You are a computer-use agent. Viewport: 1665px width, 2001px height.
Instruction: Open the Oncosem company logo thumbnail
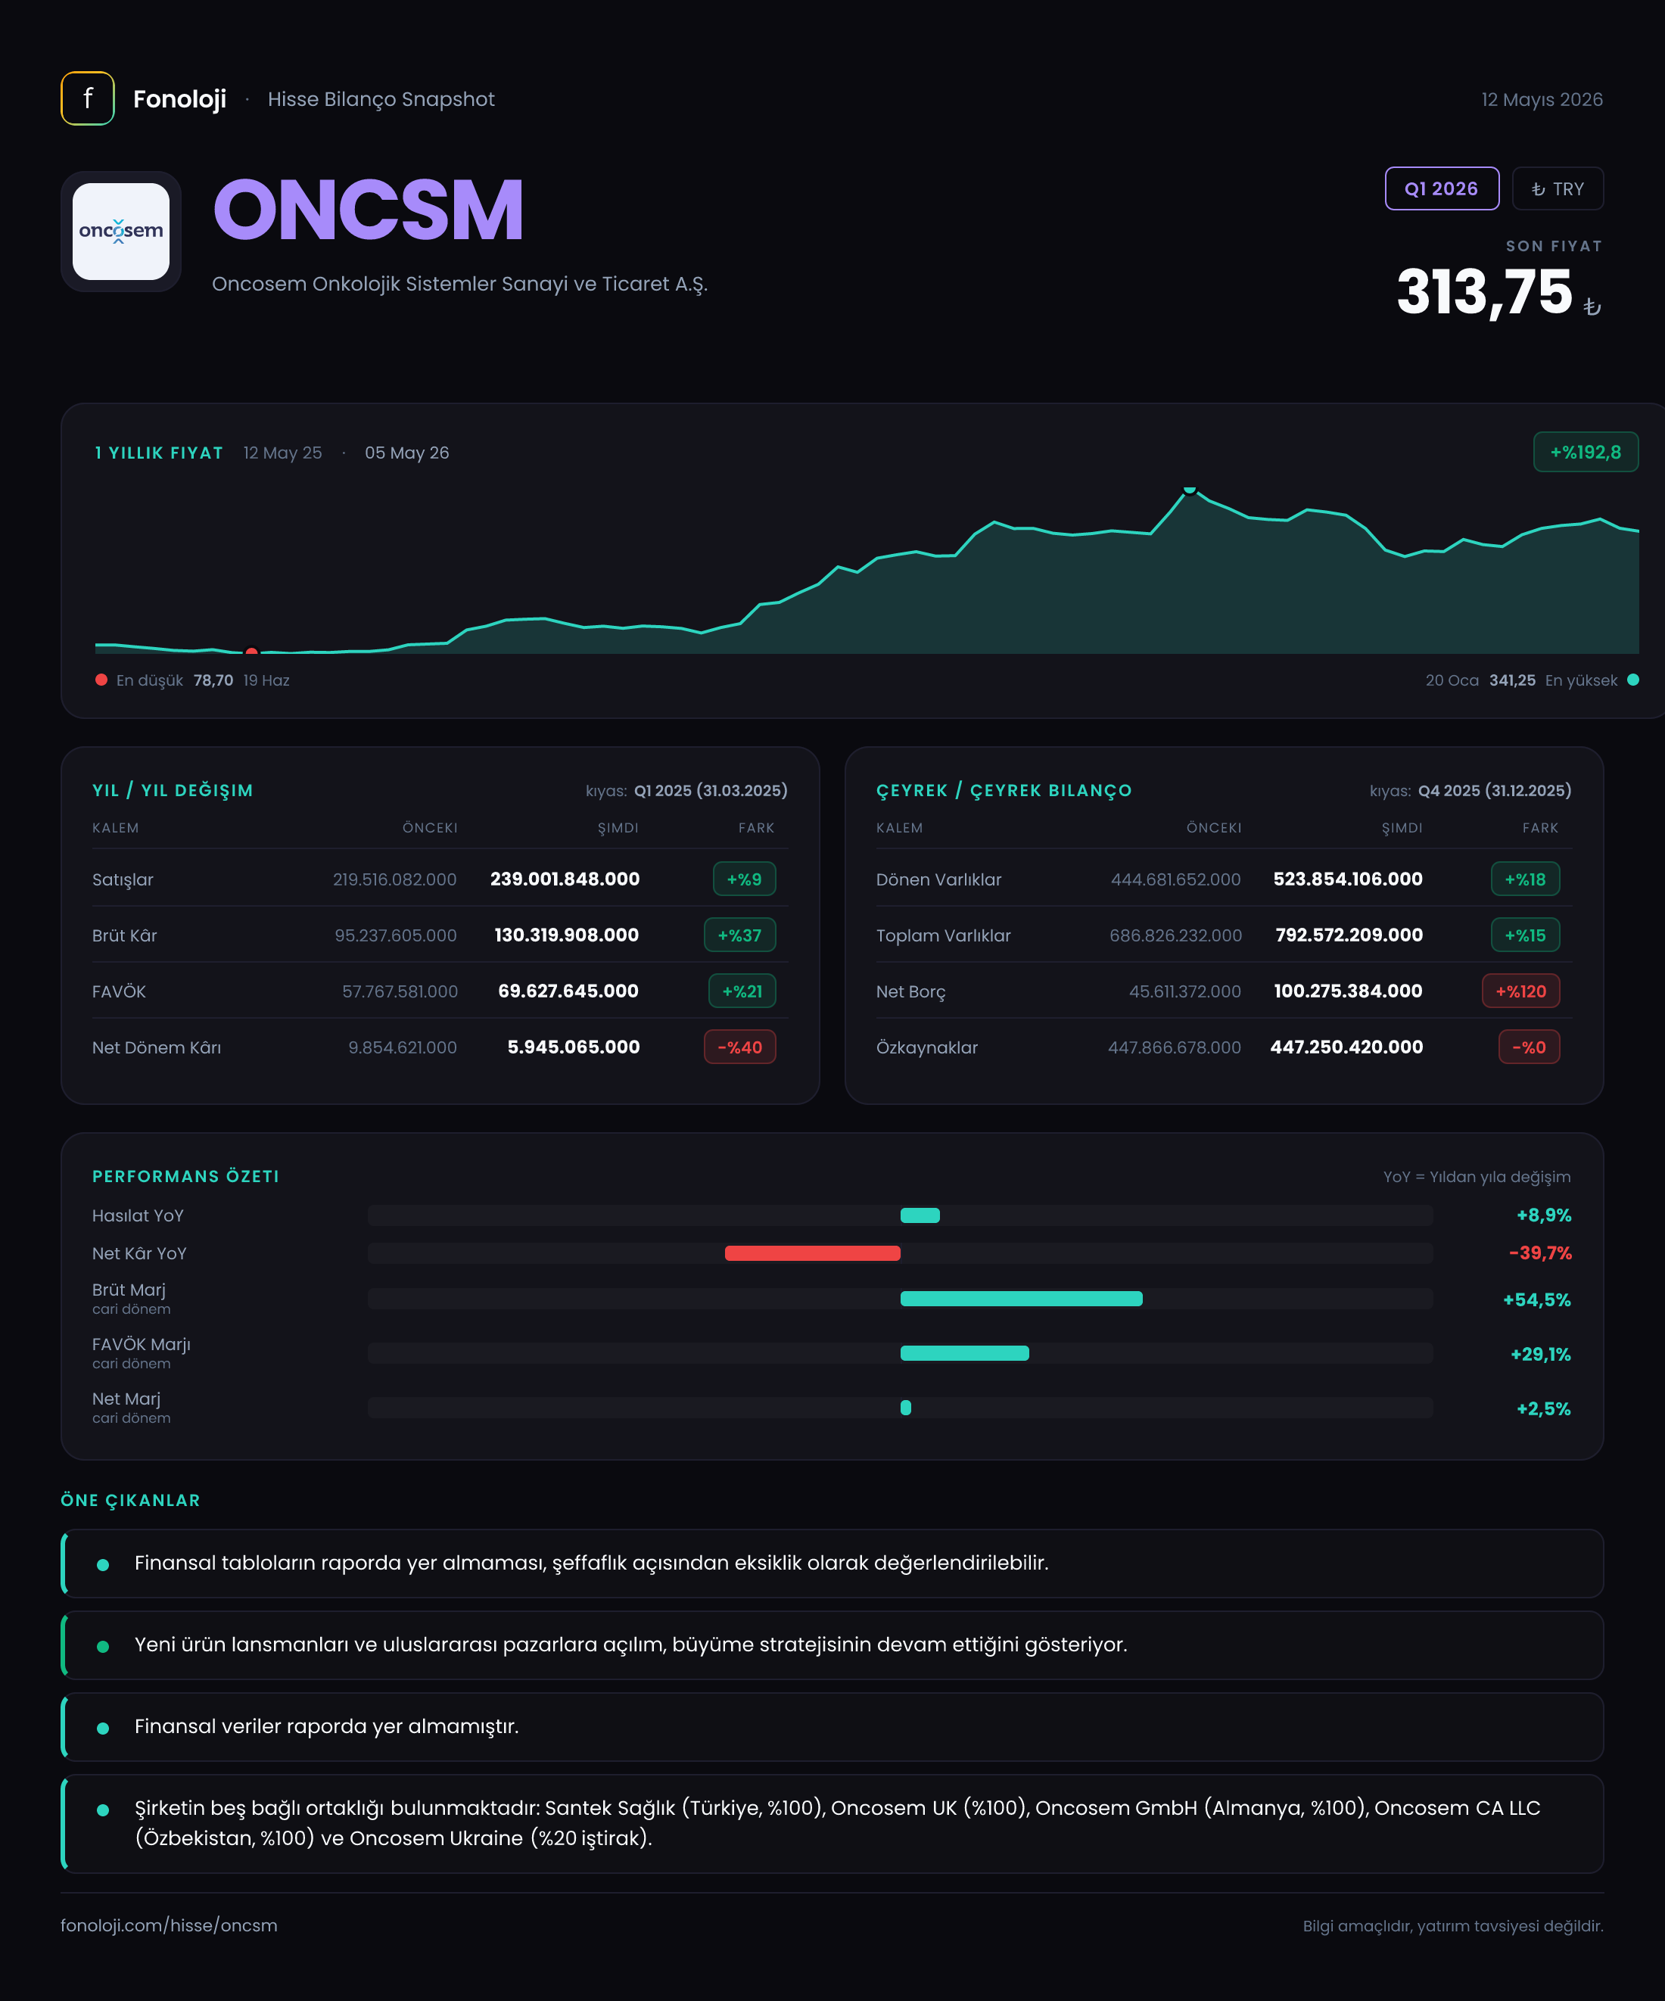tap(121, 232)
